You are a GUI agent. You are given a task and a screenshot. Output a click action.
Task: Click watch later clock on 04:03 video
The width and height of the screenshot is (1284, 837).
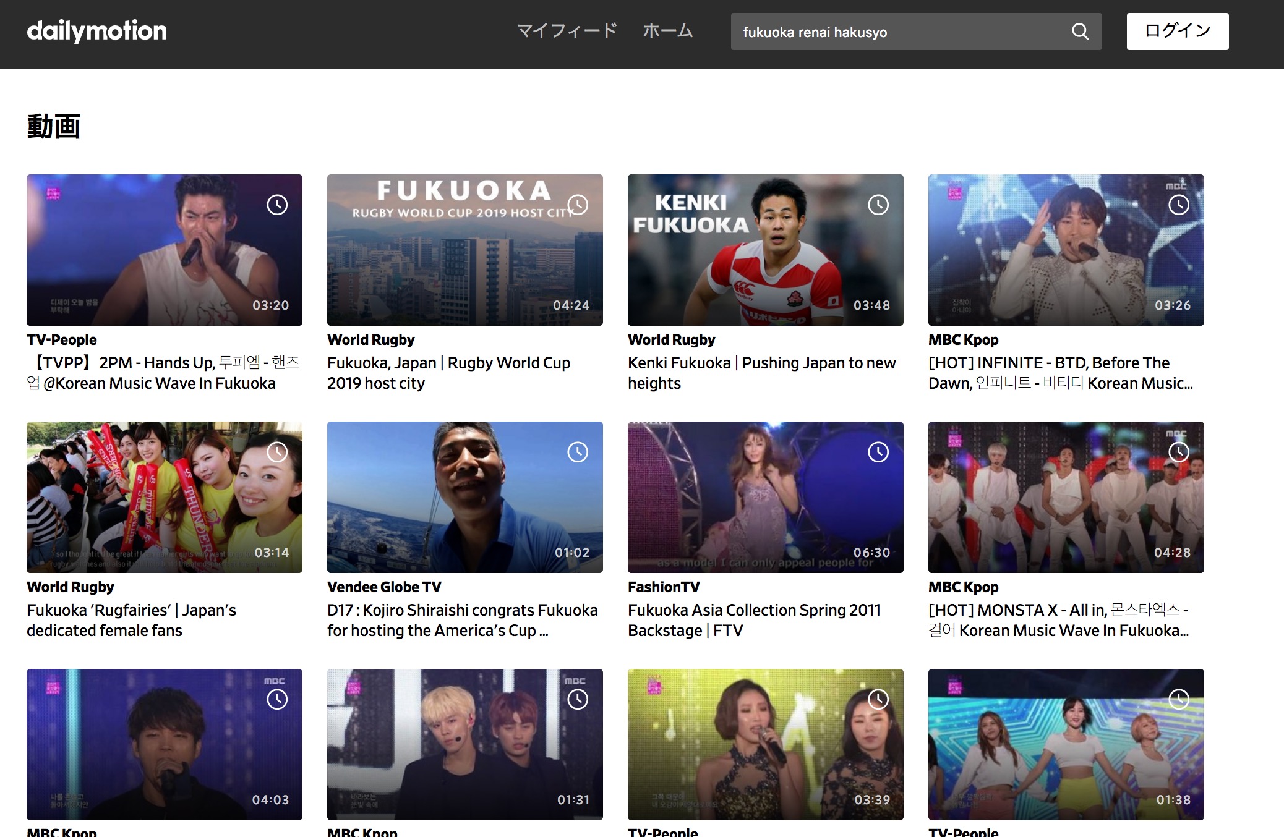tap(277, 699)
